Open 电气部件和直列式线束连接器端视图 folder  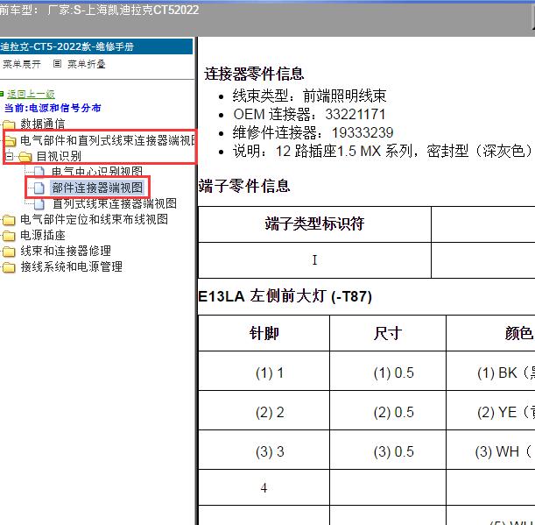point(108,140)
